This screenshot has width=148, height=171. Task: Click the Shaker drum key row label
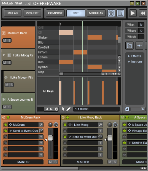point(48,38)
